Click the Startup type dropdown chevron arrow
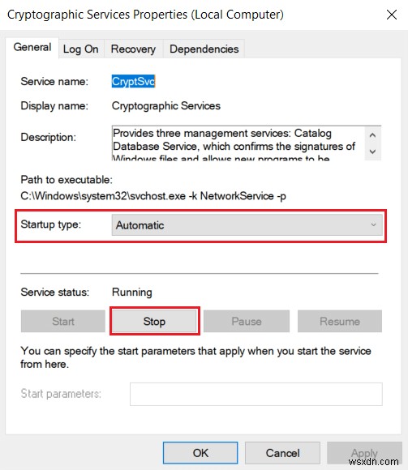This screenshot has width=408, height=470. [x=373, y=224]
